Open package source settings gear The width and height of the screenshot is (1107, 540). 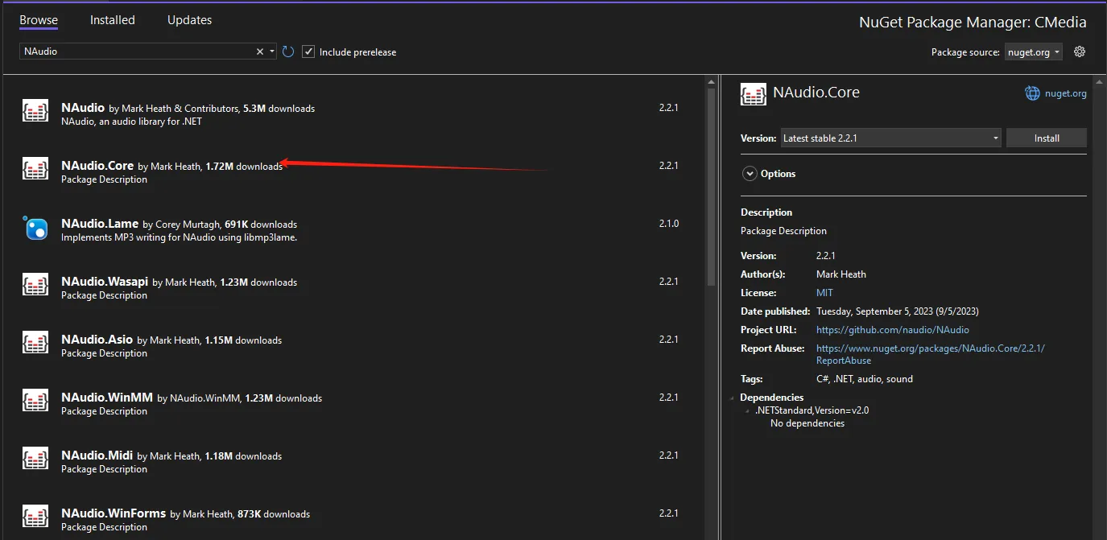click(x=1080, y=52)
